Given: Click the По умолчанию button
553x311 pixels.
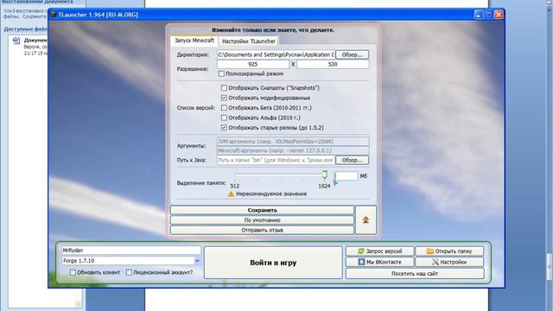Looking at the screenshot, I should tap(262, 220).
